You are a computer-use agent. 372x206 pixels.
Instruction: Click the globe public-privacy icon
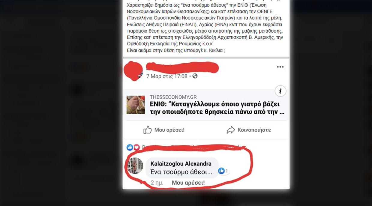pos(195,76)
